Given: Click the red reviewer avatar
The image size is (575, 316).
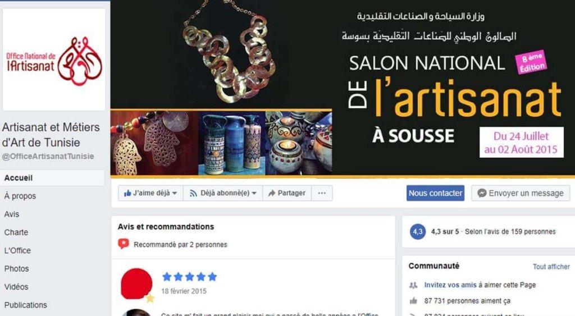Looking at the screenshot, I should (136, 284).
